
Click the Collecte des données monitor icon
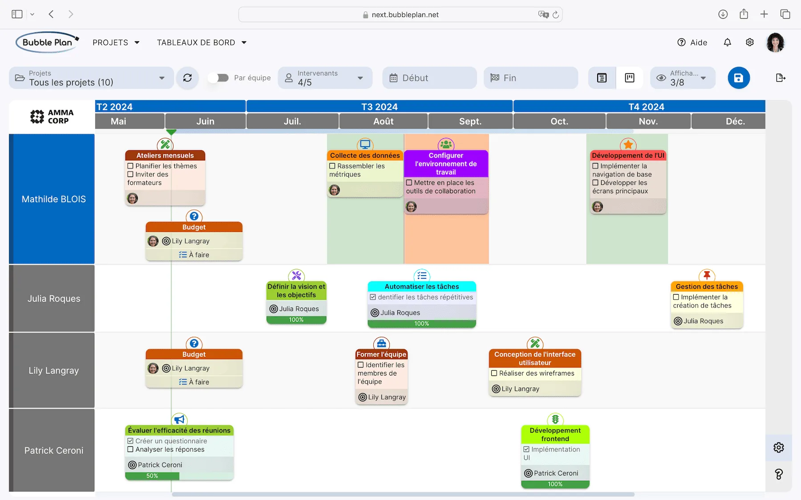point(365,144)
